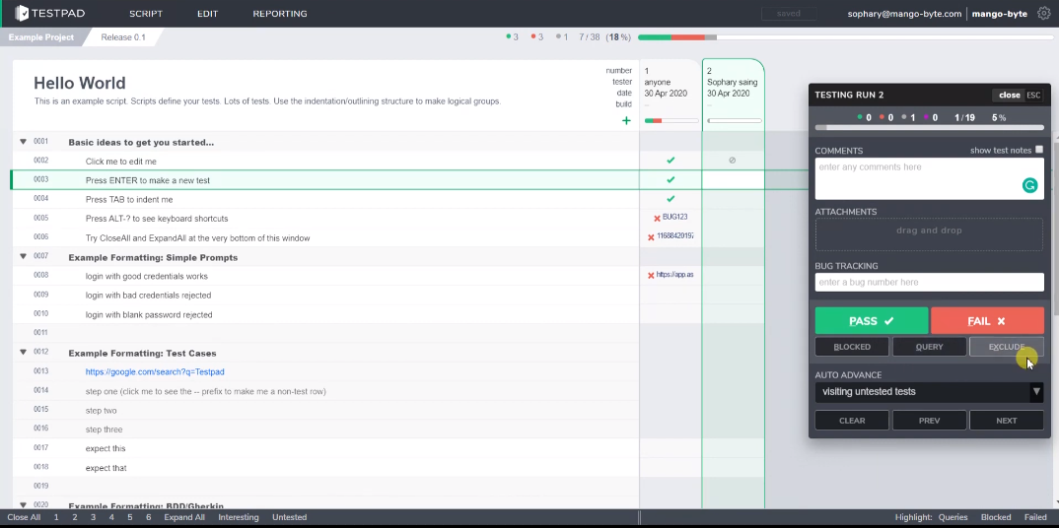Mark test as PASS
Viewport: 1059px width, 528px height.
pos(872,321)
